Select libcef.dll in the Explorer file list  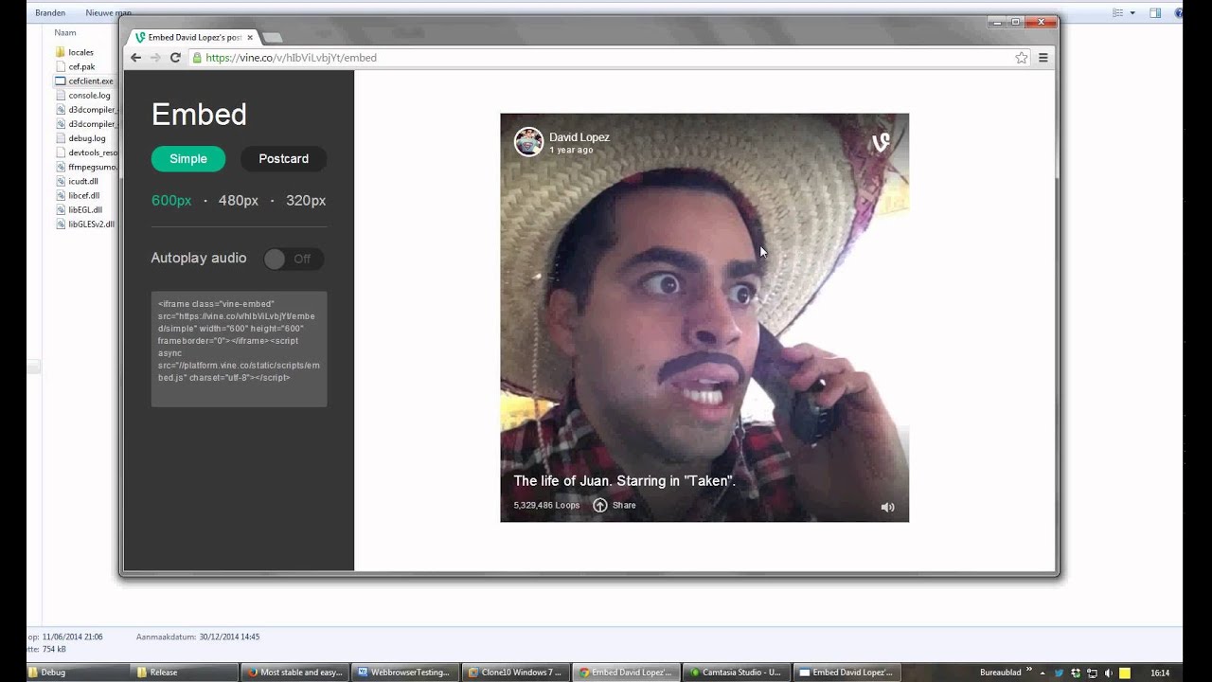coord(83,195)
